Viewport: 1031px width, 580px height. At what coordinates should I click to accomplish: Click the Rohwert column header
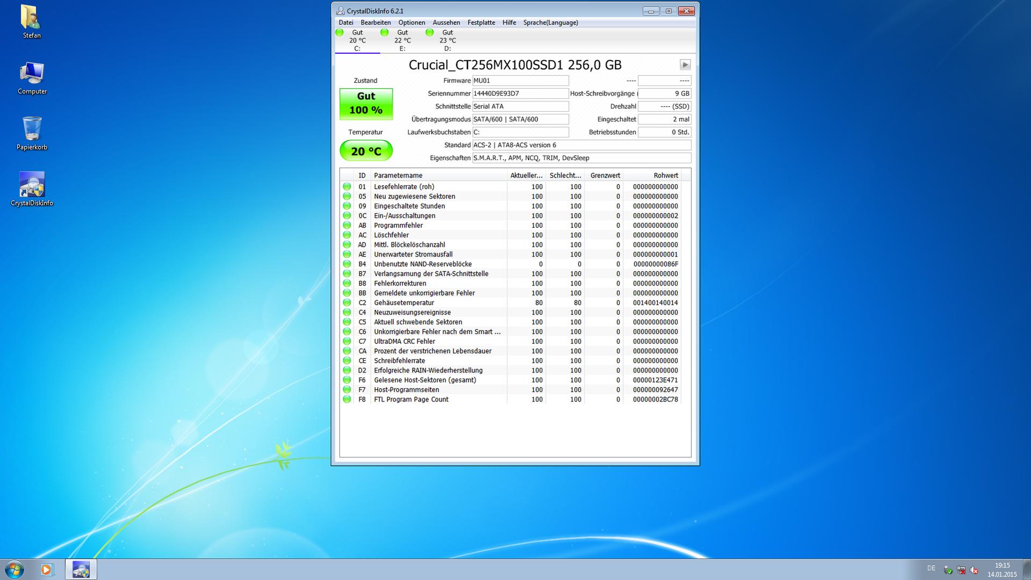coord(652,175)
